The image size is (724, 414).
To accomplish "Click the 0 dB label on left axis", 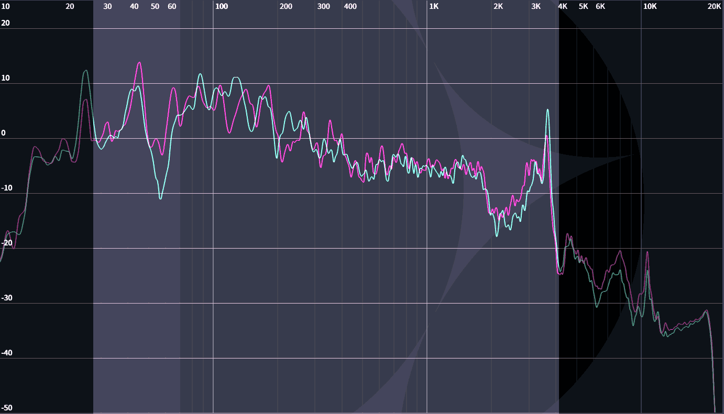I will point(4,133).
